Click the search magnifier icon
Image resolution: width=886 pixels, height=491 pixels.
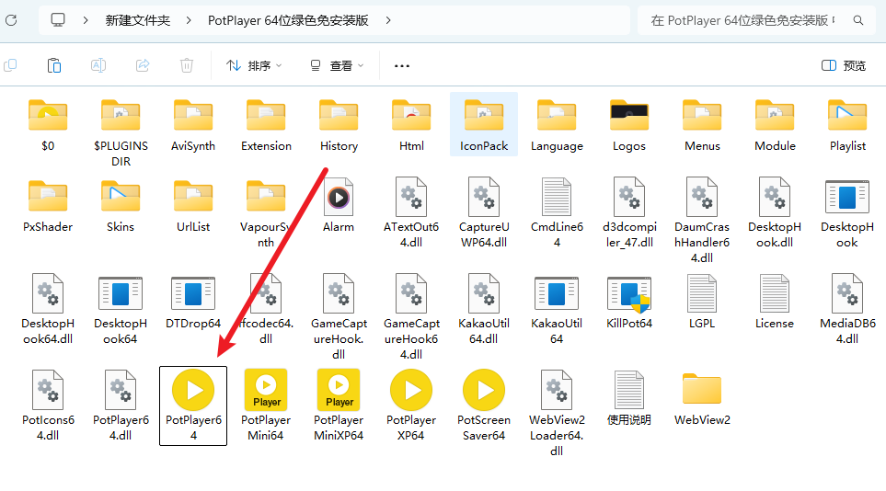tap(858, 20)
